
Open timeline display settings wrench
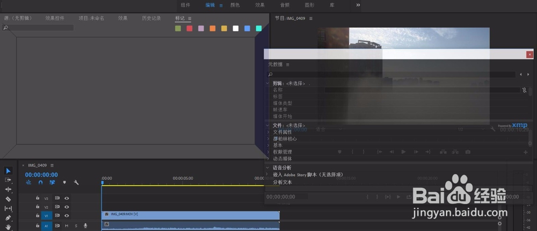tap(76, 183)
